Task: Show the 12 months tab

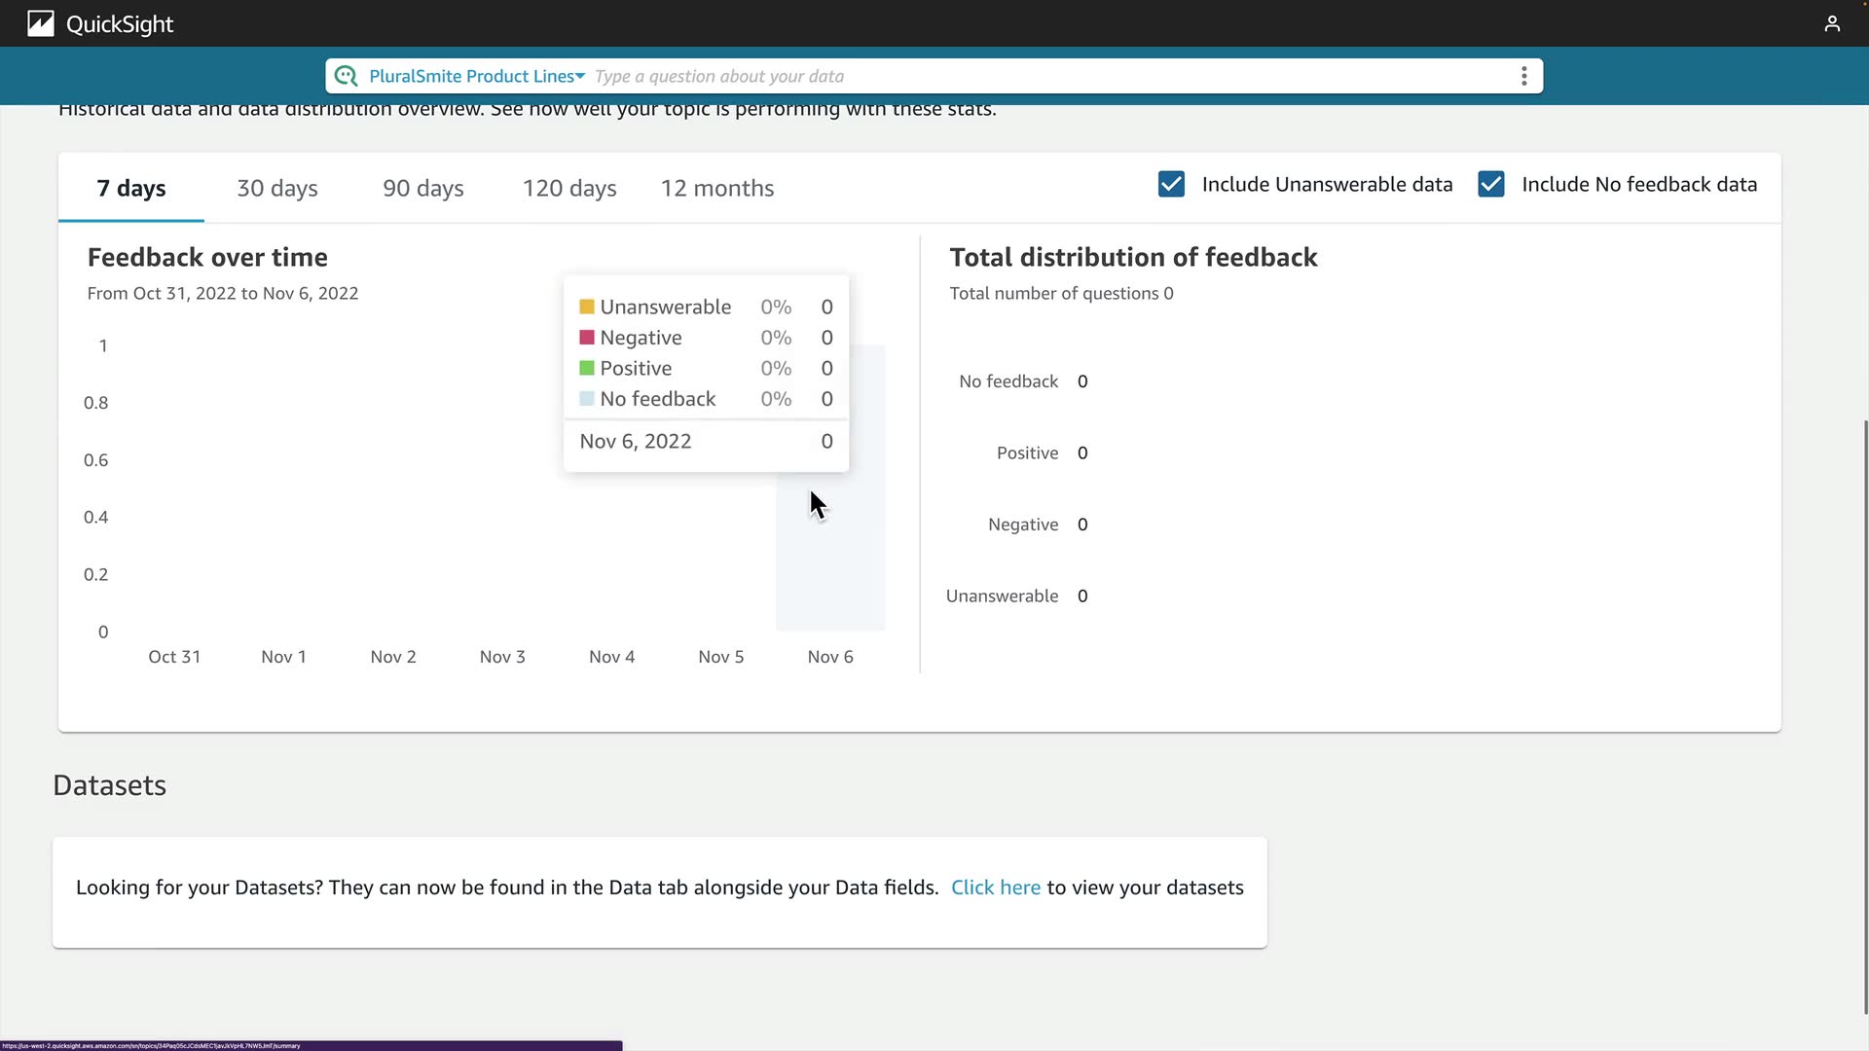Action: point(717,188)
